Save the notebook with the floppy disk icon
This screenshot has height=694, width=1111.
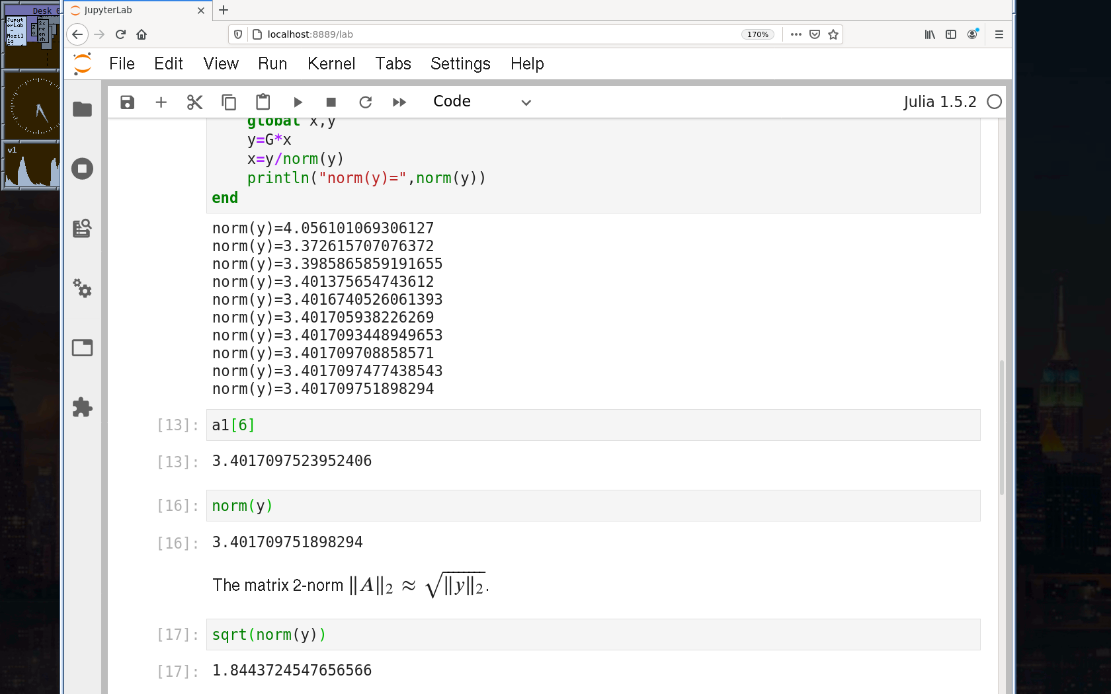[x=127, y=102]
